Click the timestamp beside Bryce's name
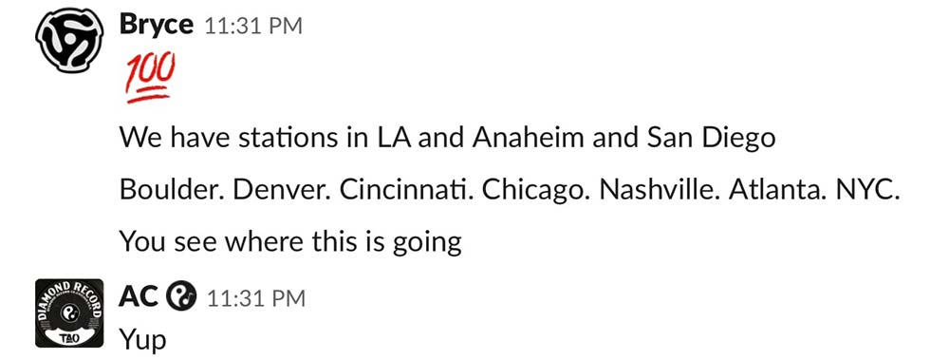The image size is (949, 360). 253,26
